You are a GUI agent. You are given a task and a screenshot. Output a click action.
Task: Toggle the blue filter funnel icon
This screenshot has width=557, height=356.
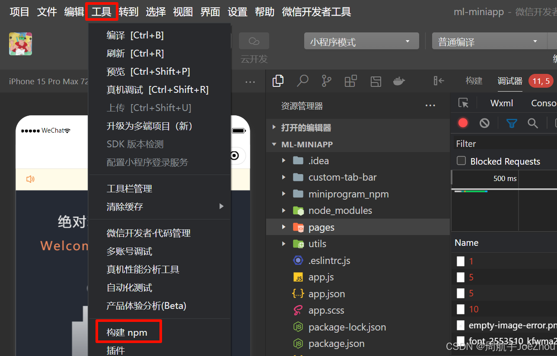pyautogui.click(x=512, y=123)
